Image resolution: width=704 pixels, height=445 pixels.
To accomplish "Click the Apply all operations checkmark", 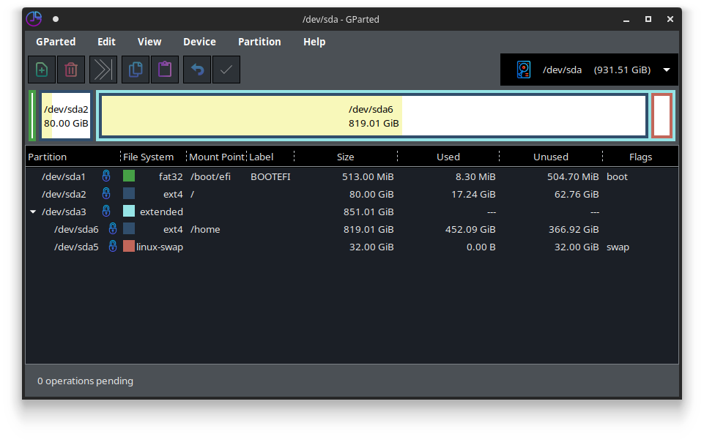I will pyautogui.click(x=226, y=70).
